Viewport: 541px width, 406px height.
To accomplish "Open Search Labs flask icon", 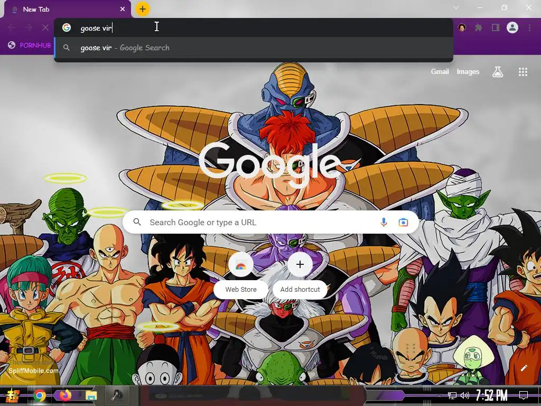I will point(498,72).
